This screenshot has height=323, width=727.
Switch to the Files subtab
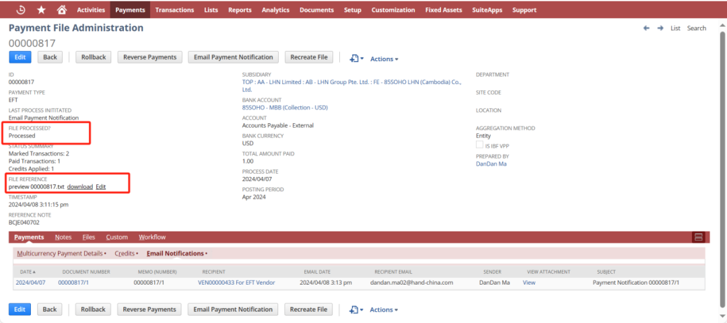point(89,238)
